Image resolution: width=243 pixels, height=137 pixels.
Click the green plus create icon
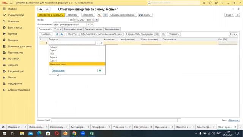click(100, 70)
